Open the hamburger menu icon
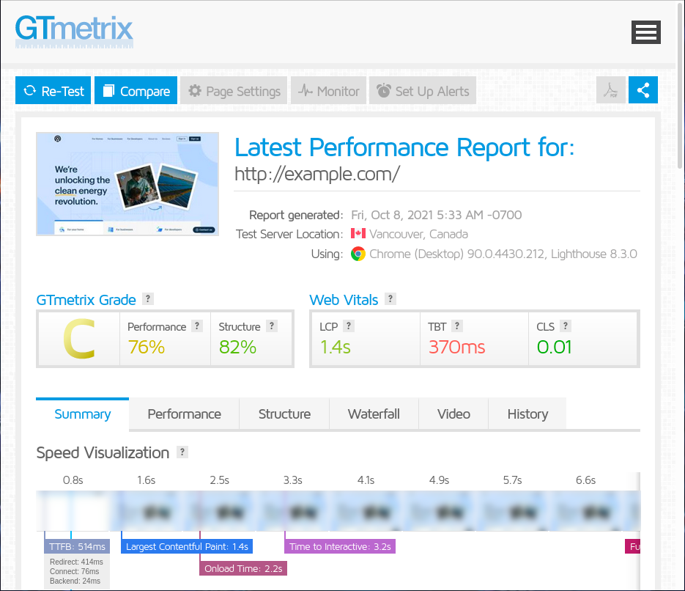The width and height of the screenshot is (685, 591). [x=645, y=32]
